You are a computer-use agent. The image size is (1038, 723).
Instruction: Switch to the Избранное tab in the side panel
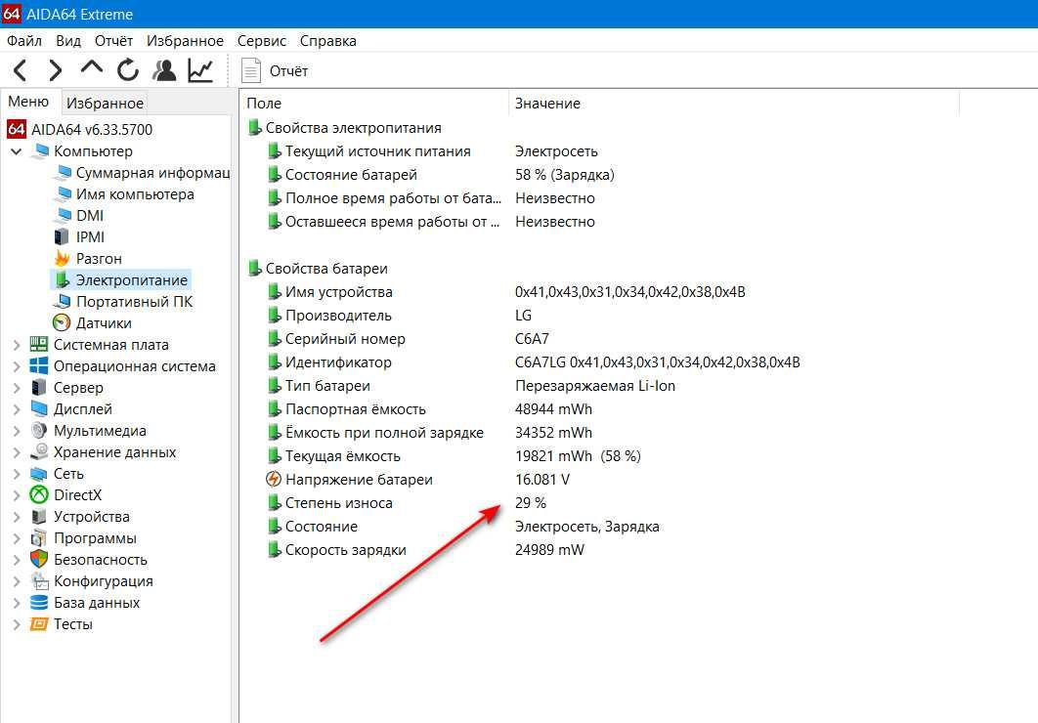click(106, 104)
